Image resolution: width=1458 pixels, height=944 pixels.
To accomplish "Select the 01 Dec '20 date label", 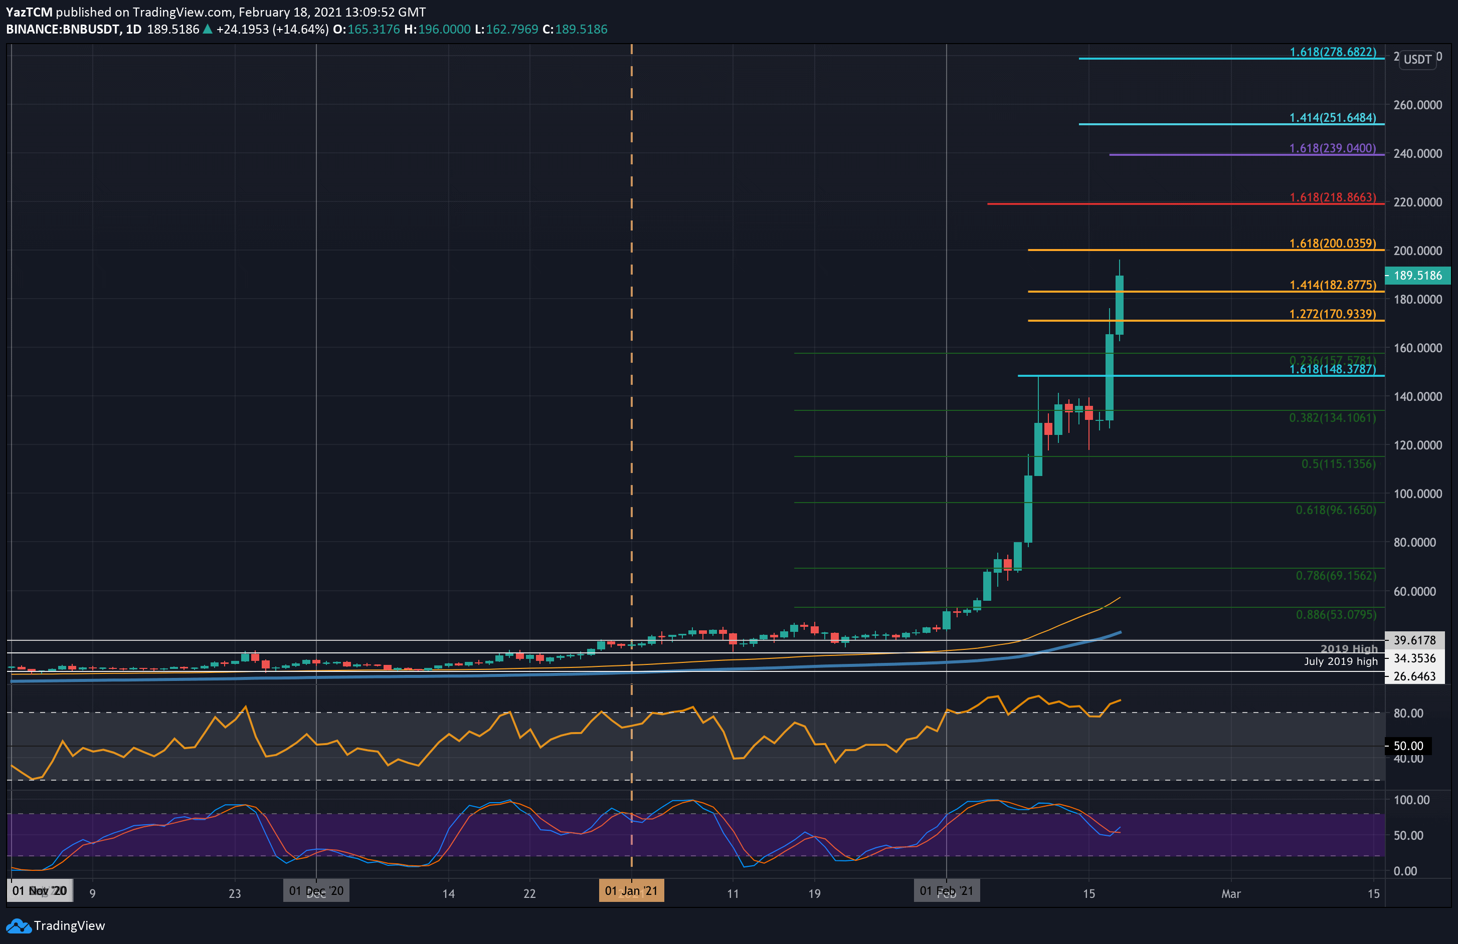I will (x=316, y=891).
